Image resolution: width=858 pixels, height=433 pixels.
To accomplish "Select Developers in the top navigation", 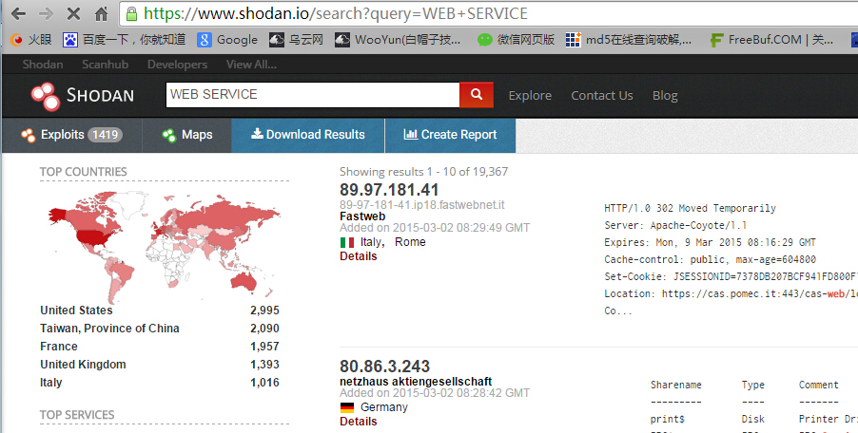I will [x=177, y=65].
